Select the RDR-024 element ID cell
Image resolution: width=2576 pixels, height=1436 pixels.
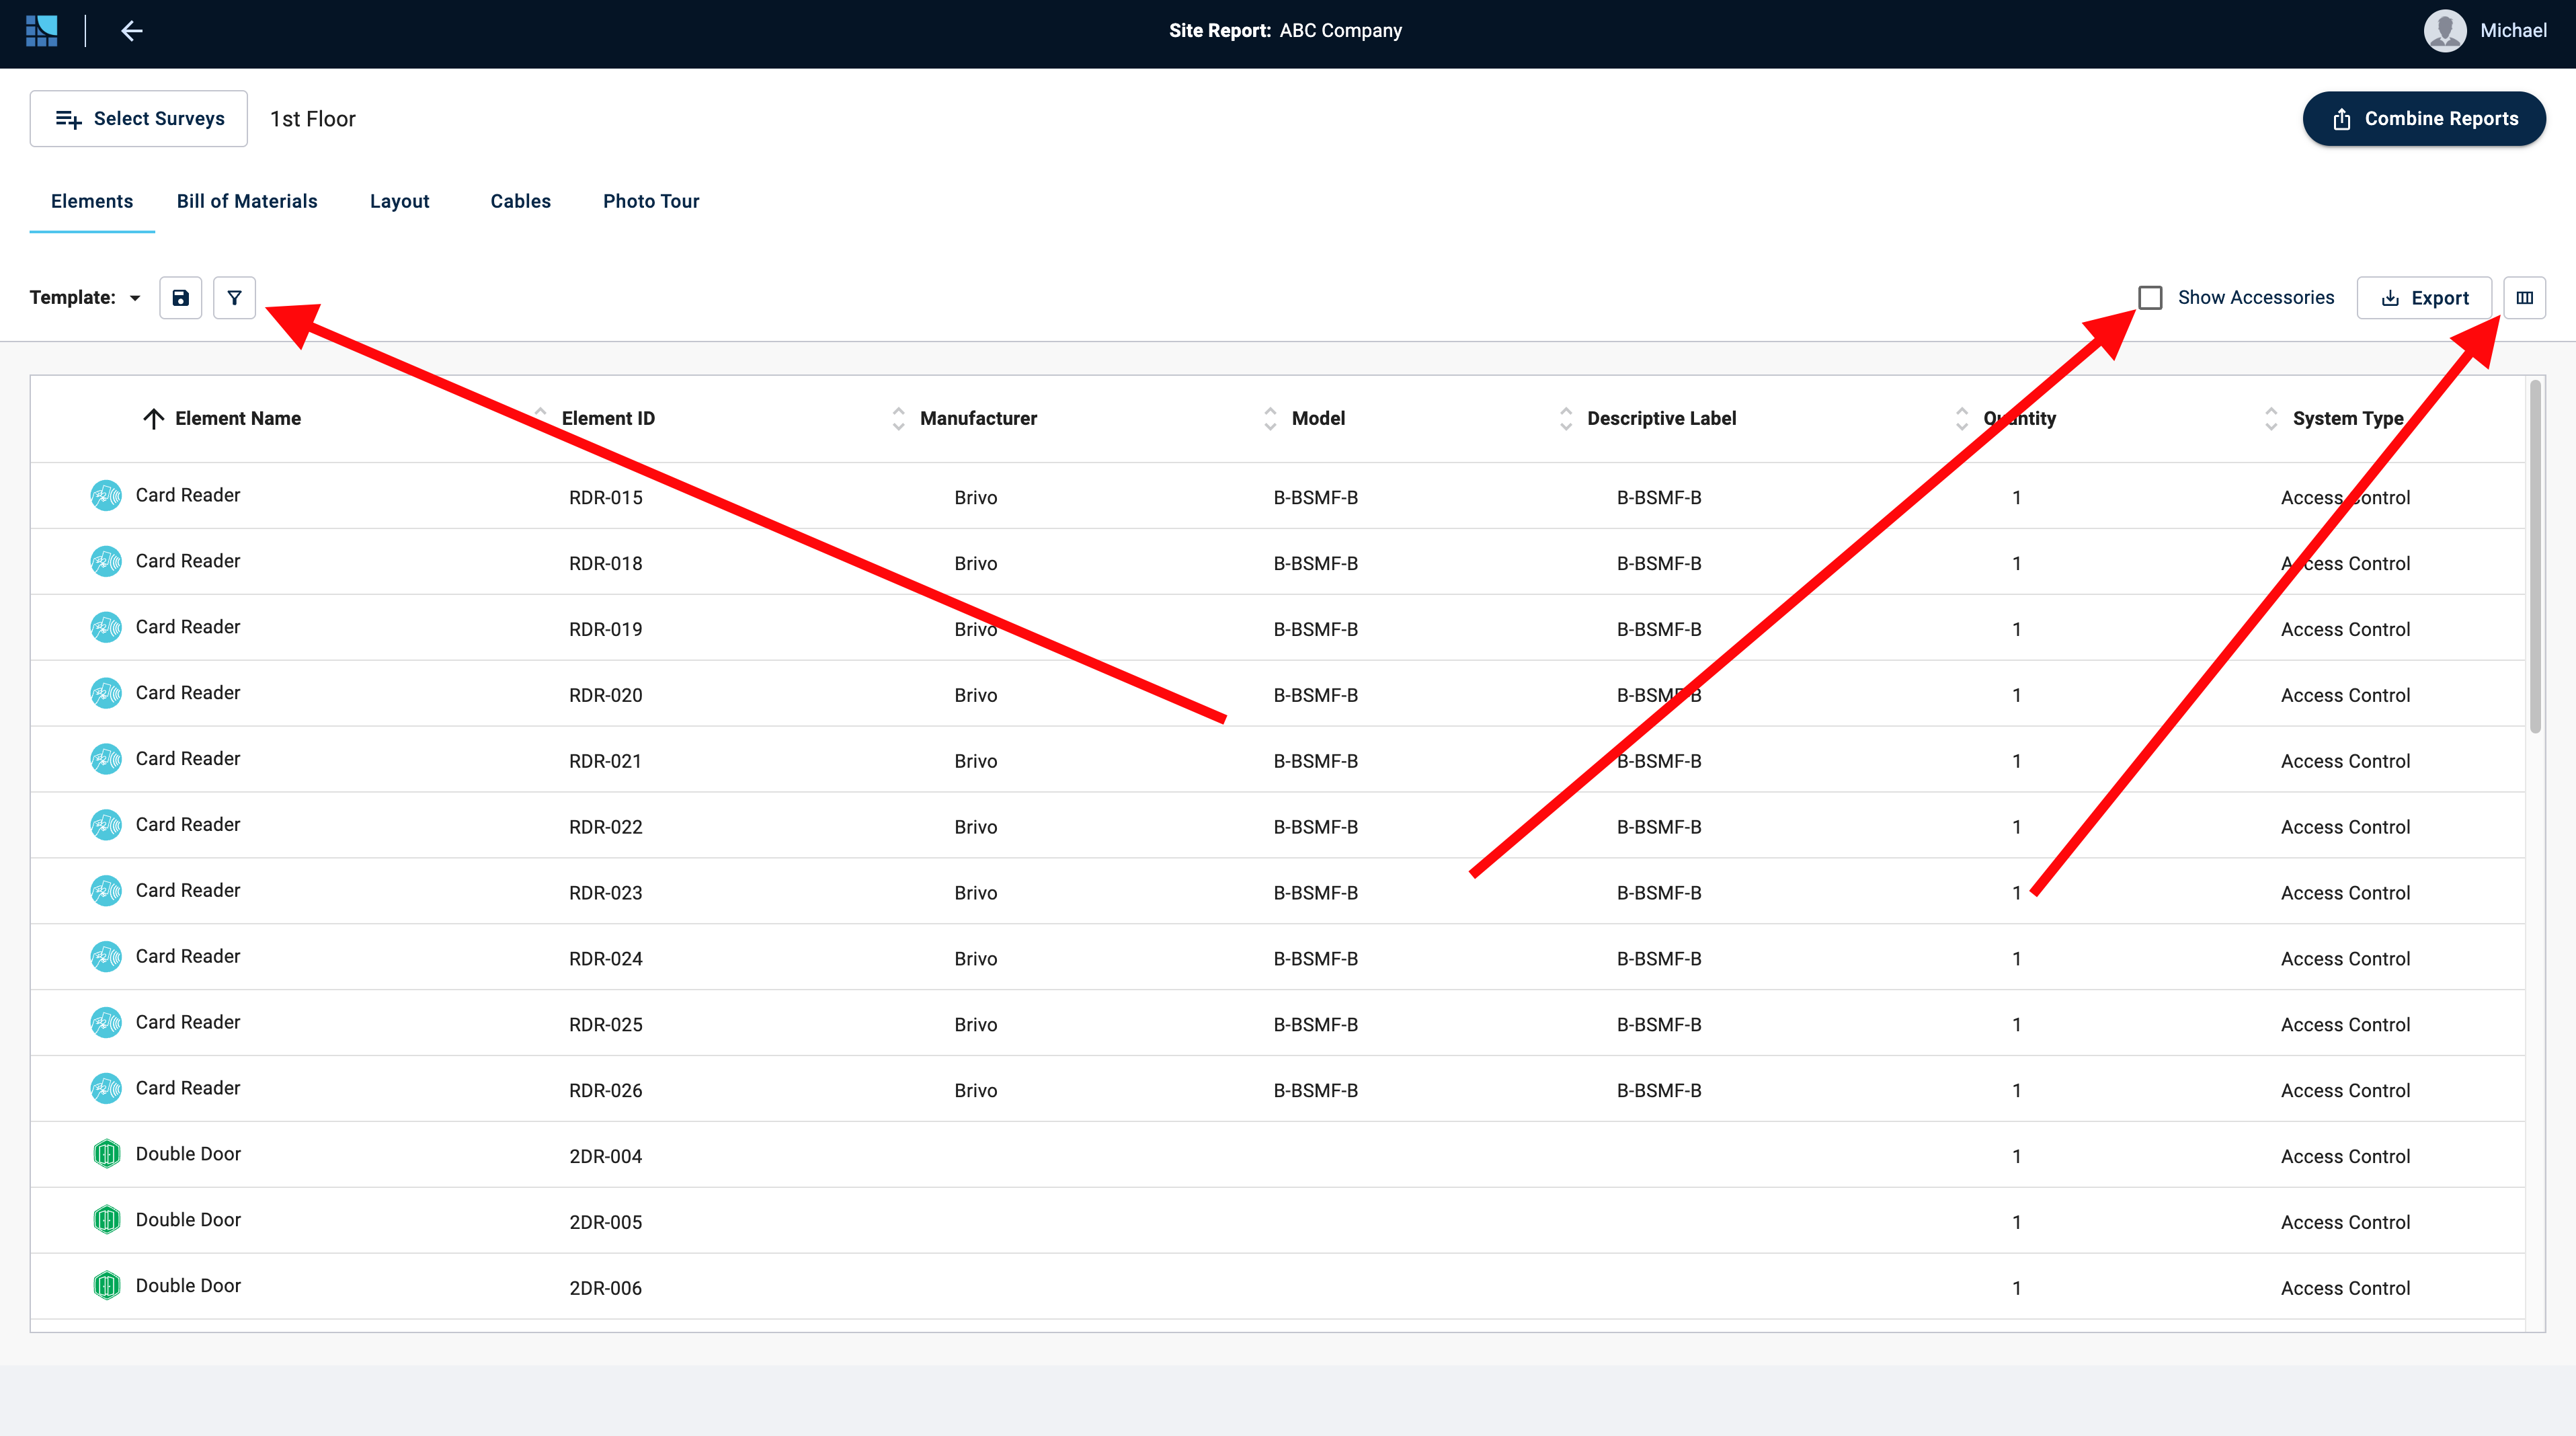[605, 958]
